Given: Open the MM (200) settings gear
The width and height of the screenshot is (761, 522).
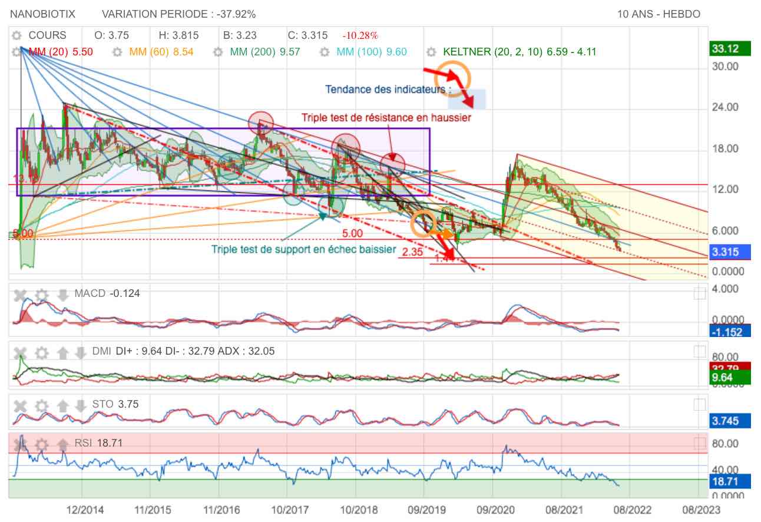Looking at the screenshot, I should click(218, 52).
